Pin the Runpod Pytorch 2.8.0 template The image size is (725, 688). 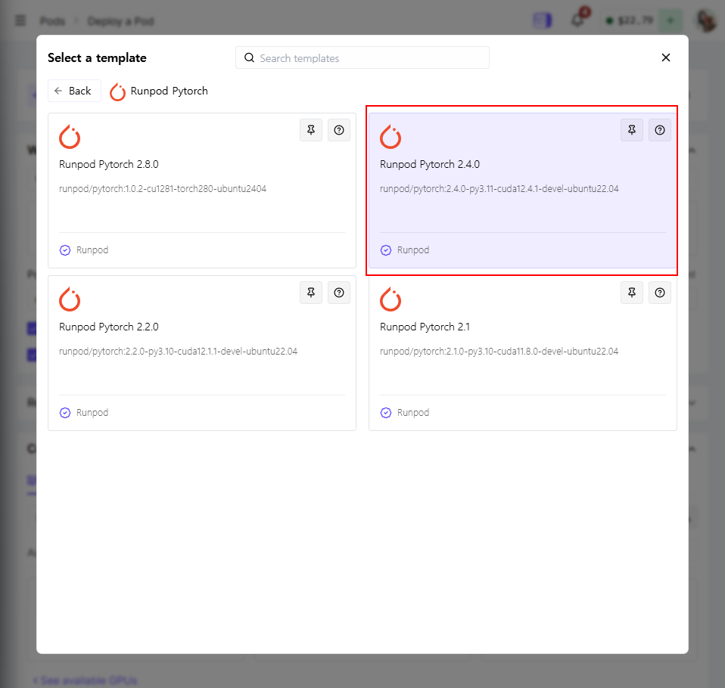pos(311,130)
